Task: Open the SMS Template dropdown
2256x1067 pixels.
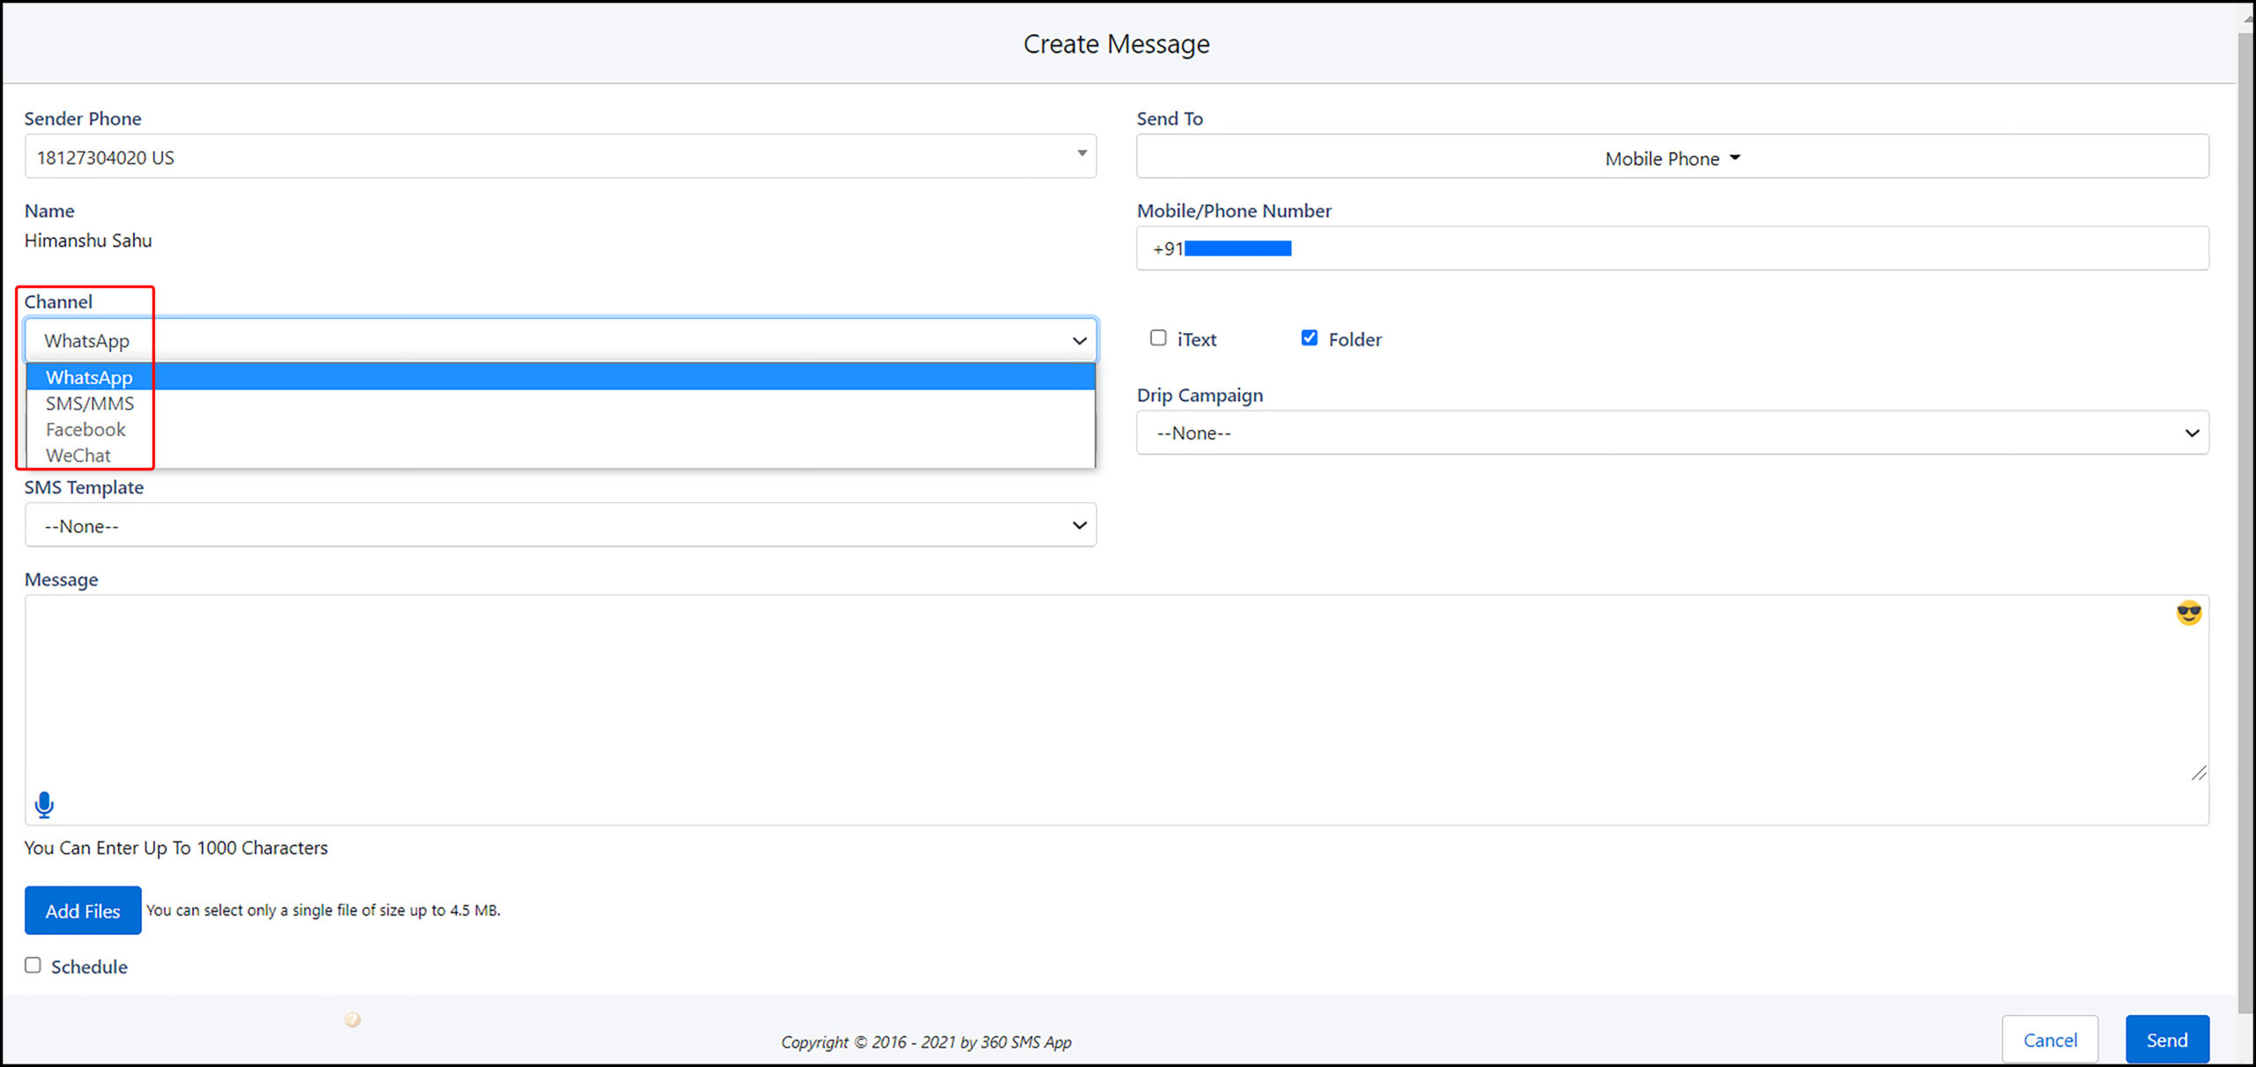Action: point(560,525)
